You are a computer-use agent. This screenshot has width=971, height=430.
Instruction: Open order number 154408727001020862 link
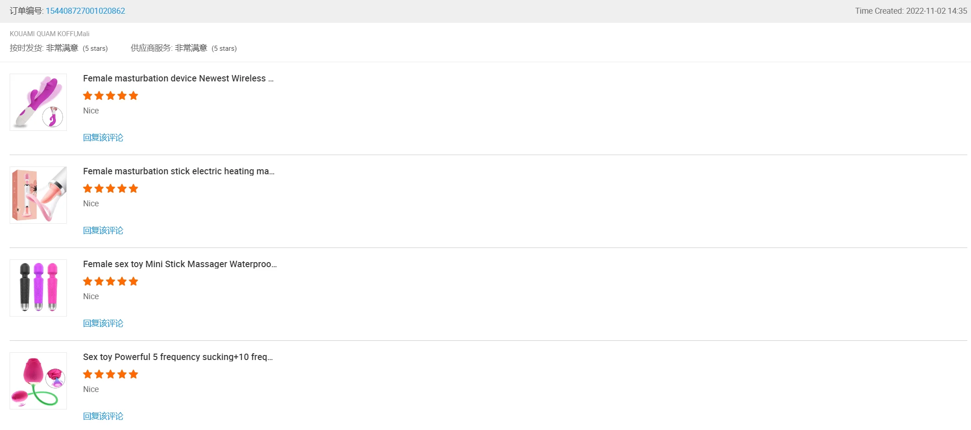pyautogui.click(x=85, y=11)
